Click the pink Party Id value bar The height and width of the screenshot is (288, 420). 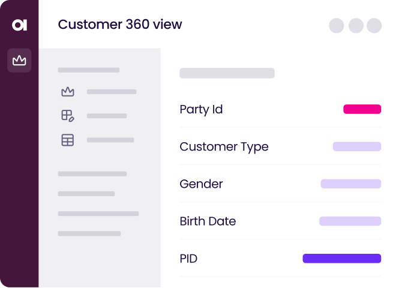[362, 109]
